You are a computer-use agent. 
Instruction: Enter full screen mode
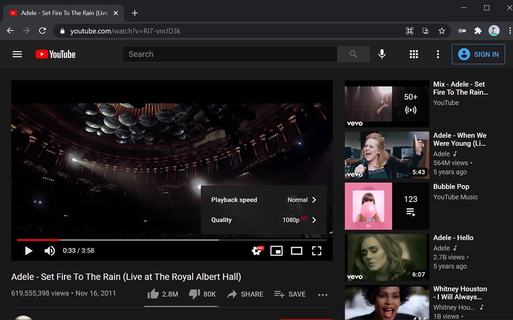click(317, 250)
